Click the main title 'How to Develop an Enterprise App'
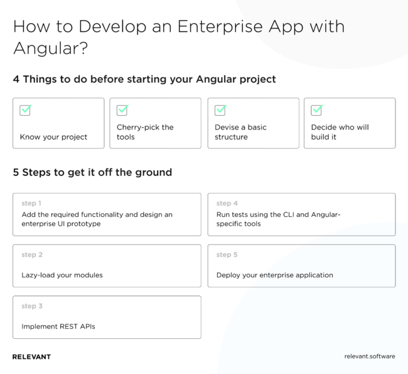This screenshot has width=408, height=374. (179, 37)
